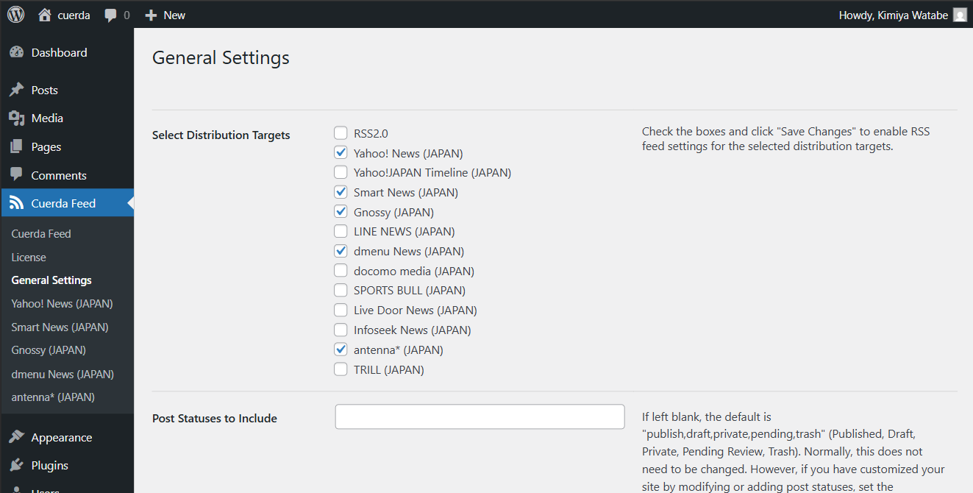
Task: Open the New content menu
Action: point(165,15)
